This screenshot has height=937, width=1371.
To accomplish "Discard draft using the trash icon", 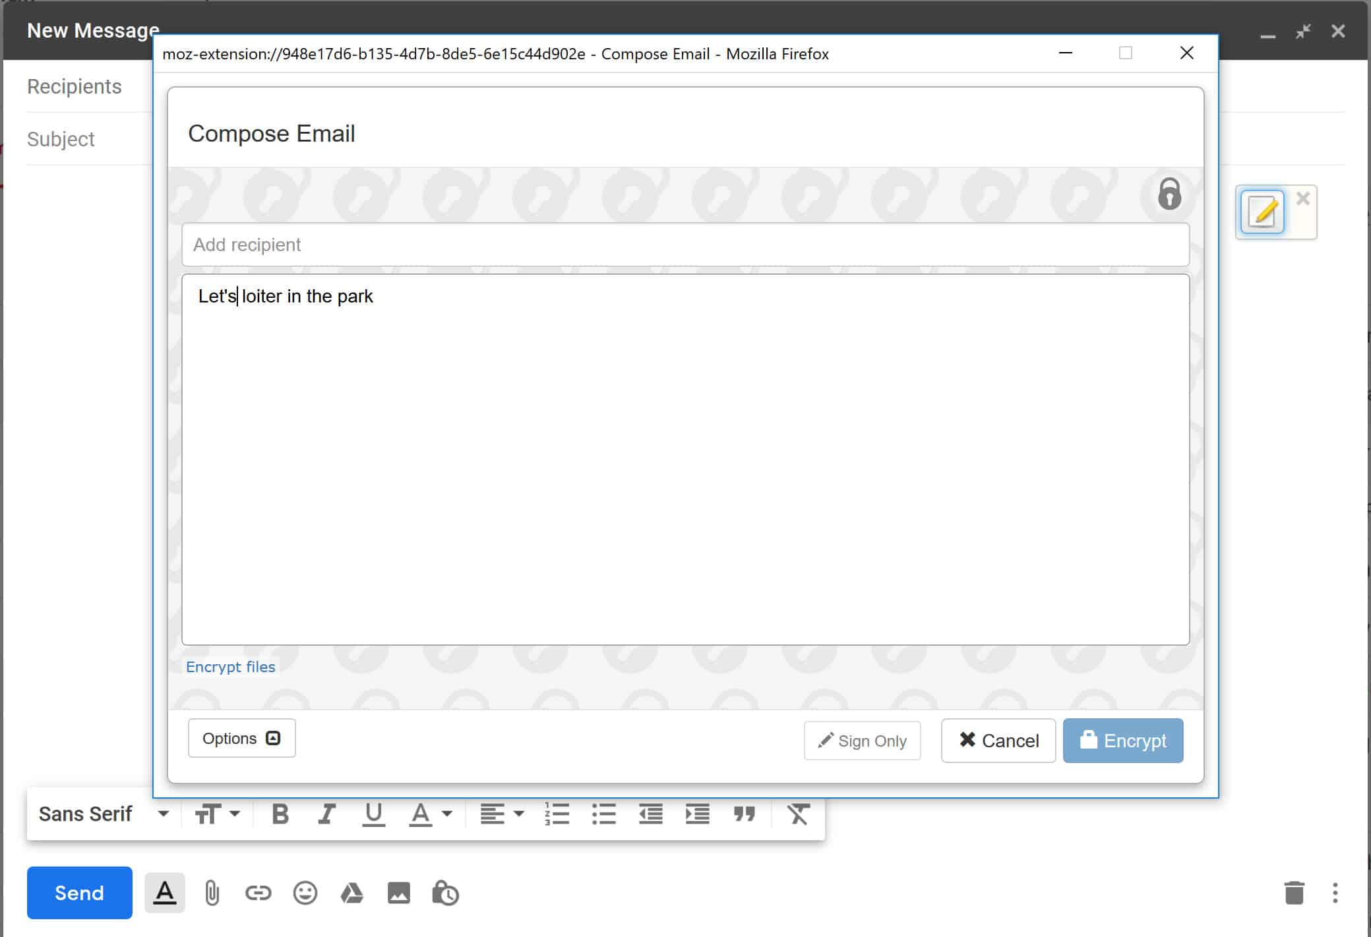I will coord(1294,894).
